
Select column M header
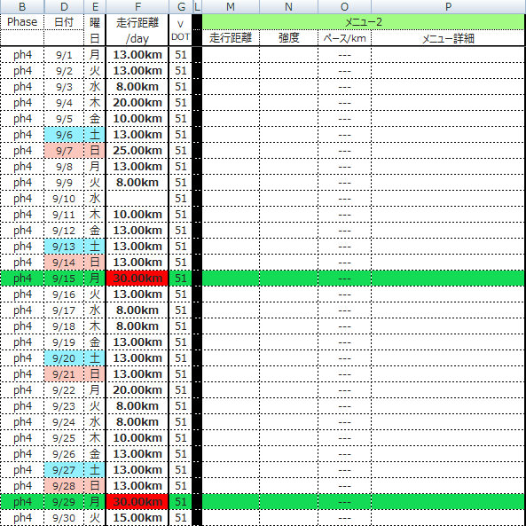click(x=231, y=6)
